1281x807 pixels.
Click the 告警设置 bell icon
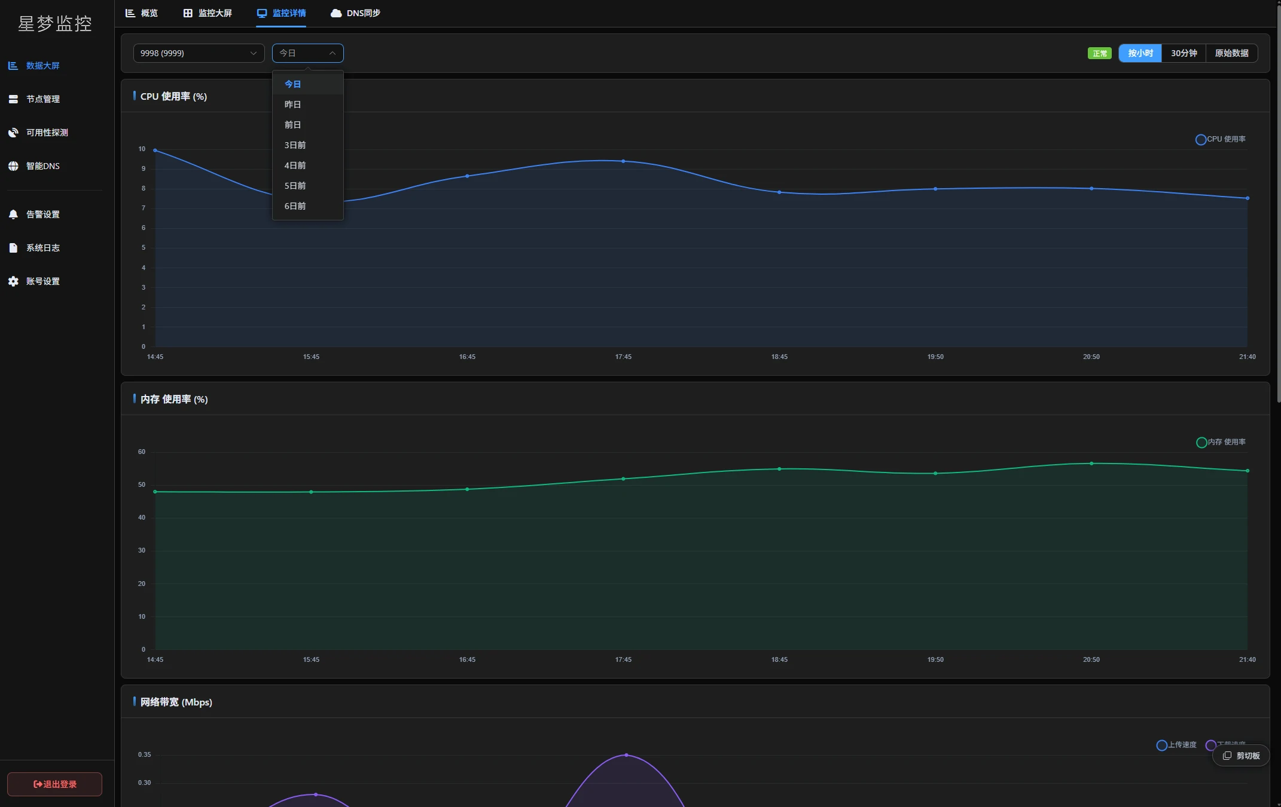[13, 214]
